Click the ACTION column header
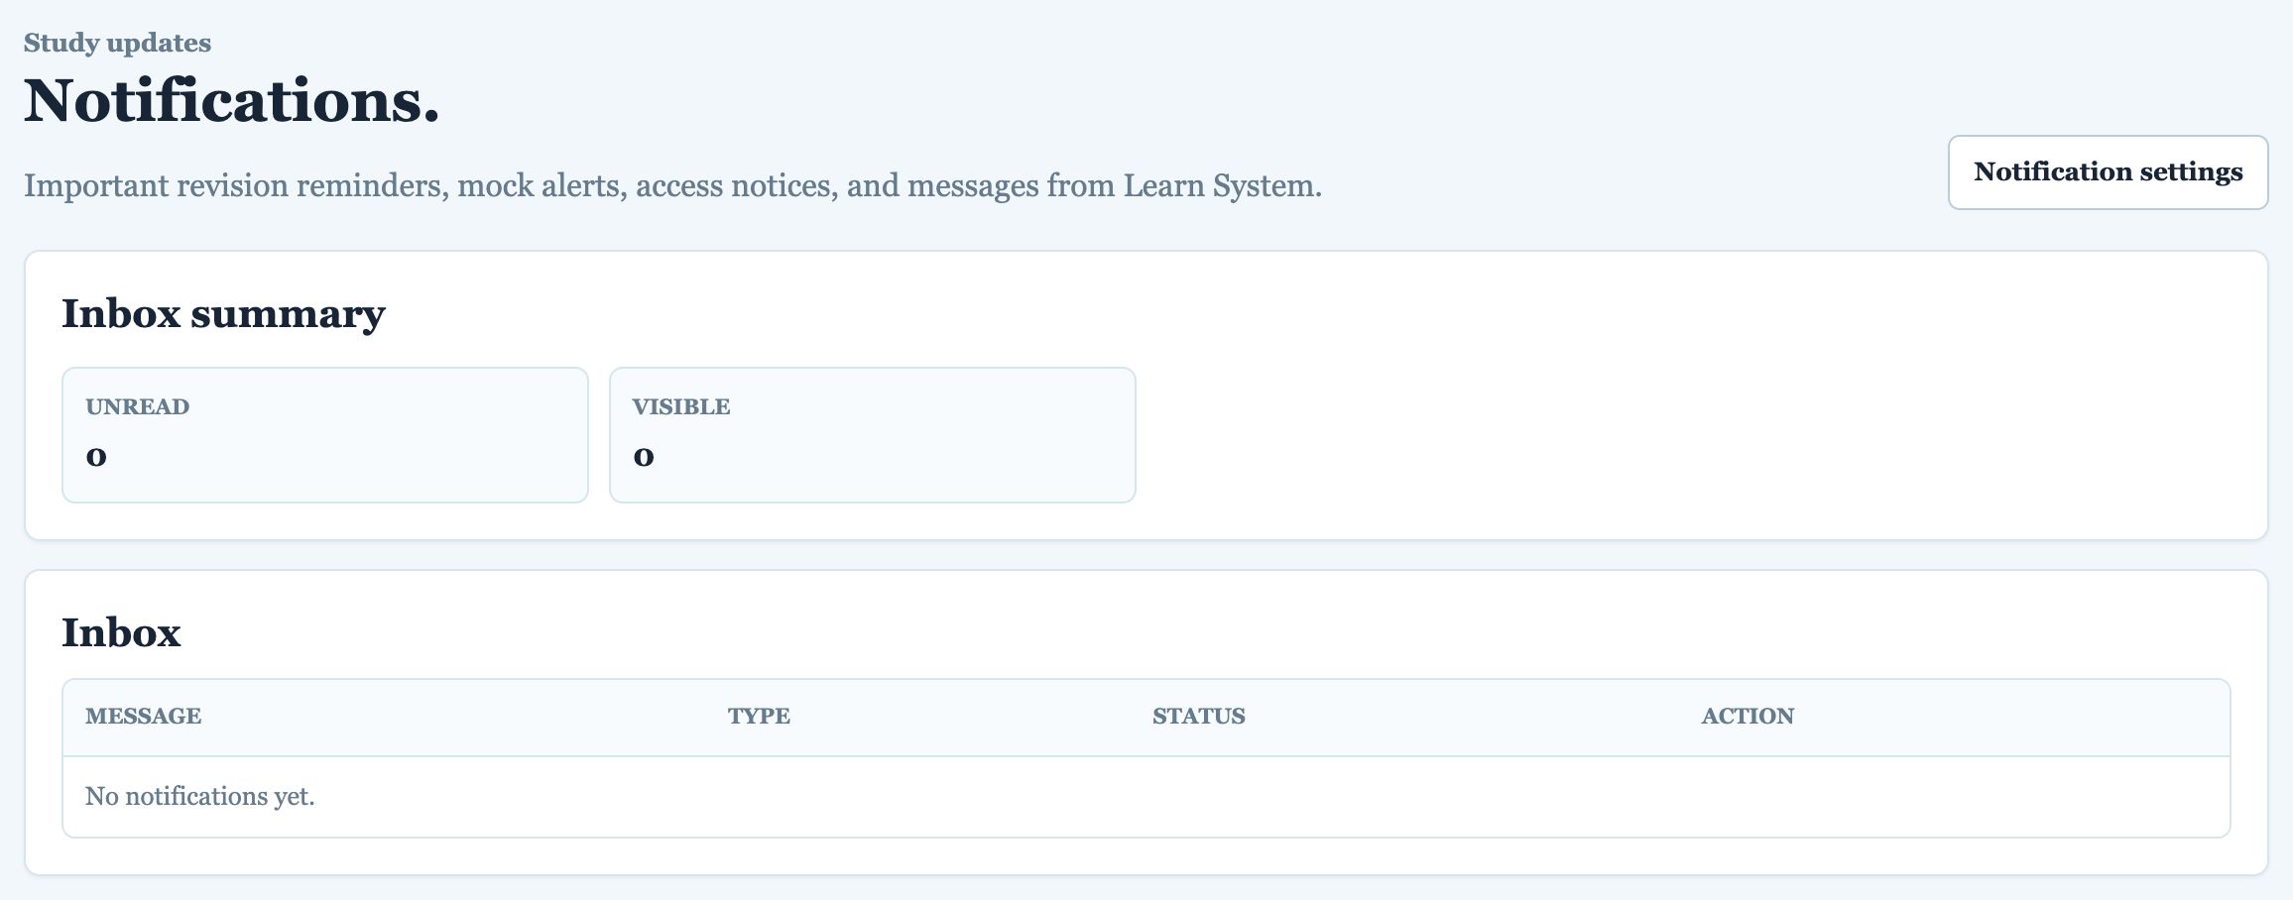Image resolution: width=2293 pixels, height=900 pixels. tap(1748, 716)
